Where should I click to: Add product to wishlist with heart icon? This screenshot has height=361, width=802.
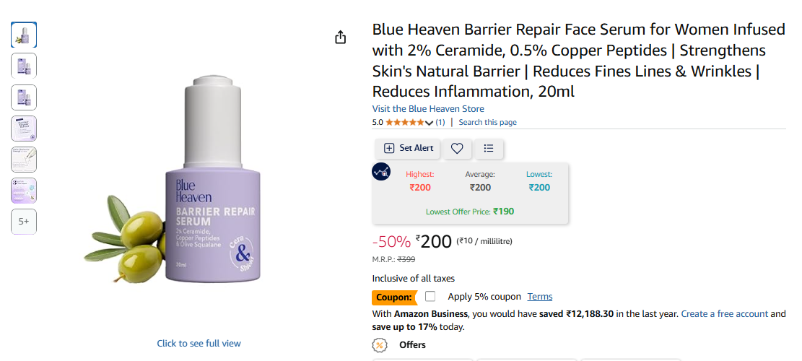point(457,148)
